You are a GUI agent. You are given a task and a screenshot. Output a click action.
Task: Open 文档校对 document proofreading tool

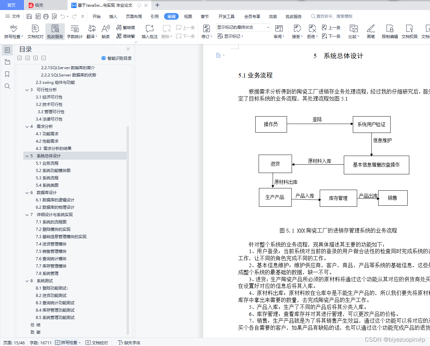pos(35,32)
